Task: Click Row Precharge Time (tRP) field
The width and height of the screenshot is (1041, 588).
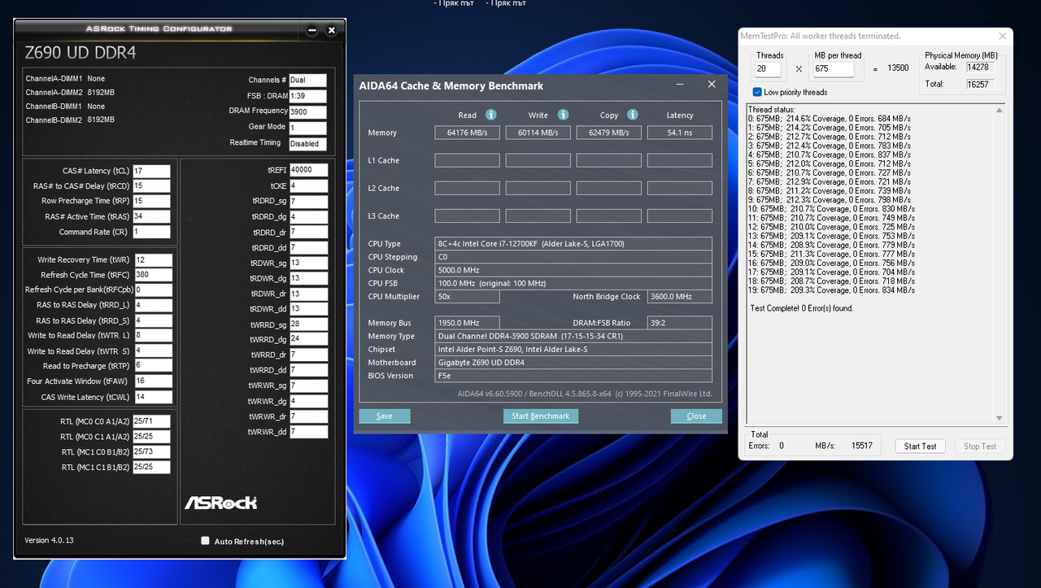Action: pos(151,201)
